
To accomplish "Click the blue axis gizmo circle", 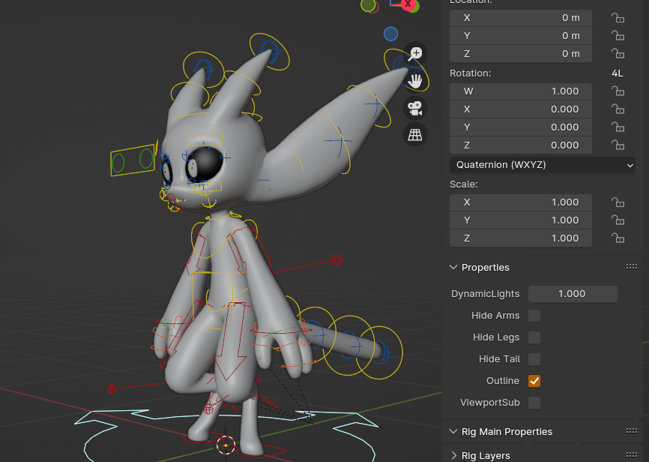I will (390, 34).
